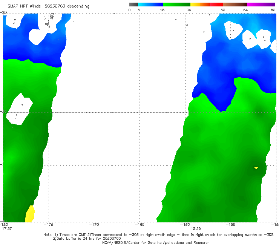
Task: Click the word 'descending' in the title
Action: coord(78,6)
